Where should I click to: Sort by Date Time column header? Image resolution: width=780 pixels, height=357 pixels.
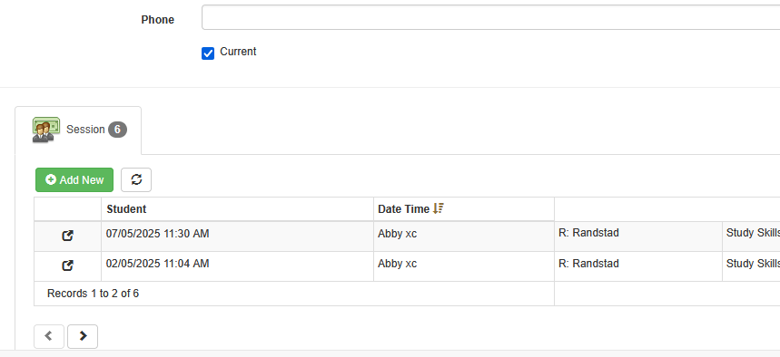[403, 209]
